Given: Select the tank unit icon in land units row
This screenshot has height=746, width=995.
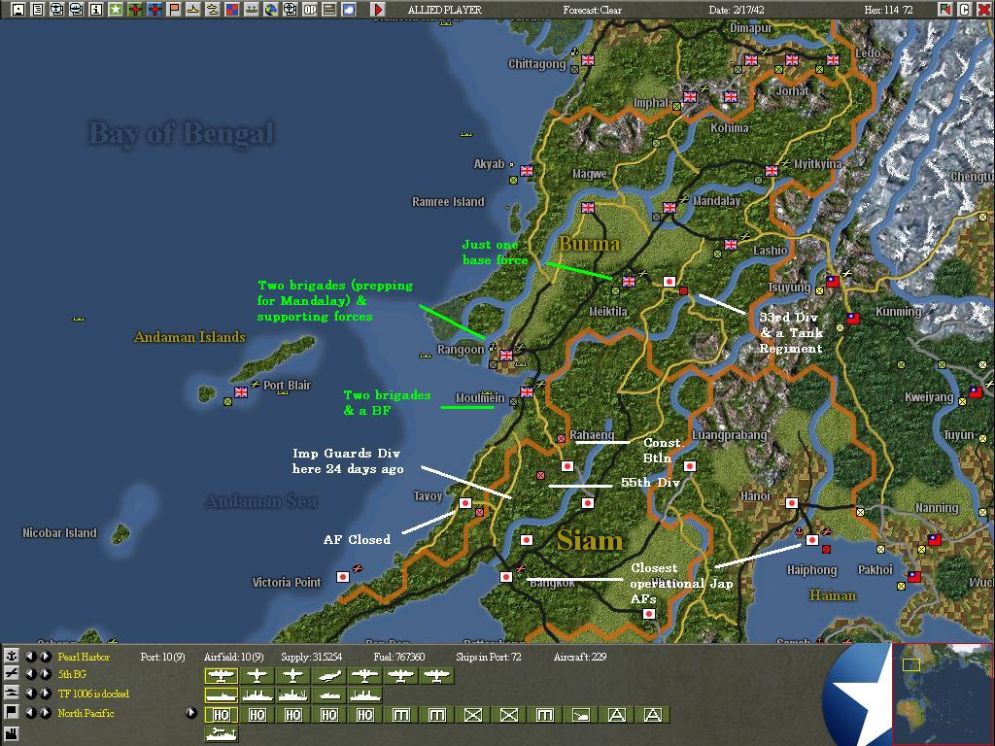Looking at the screenshot, I should (581, 715).
